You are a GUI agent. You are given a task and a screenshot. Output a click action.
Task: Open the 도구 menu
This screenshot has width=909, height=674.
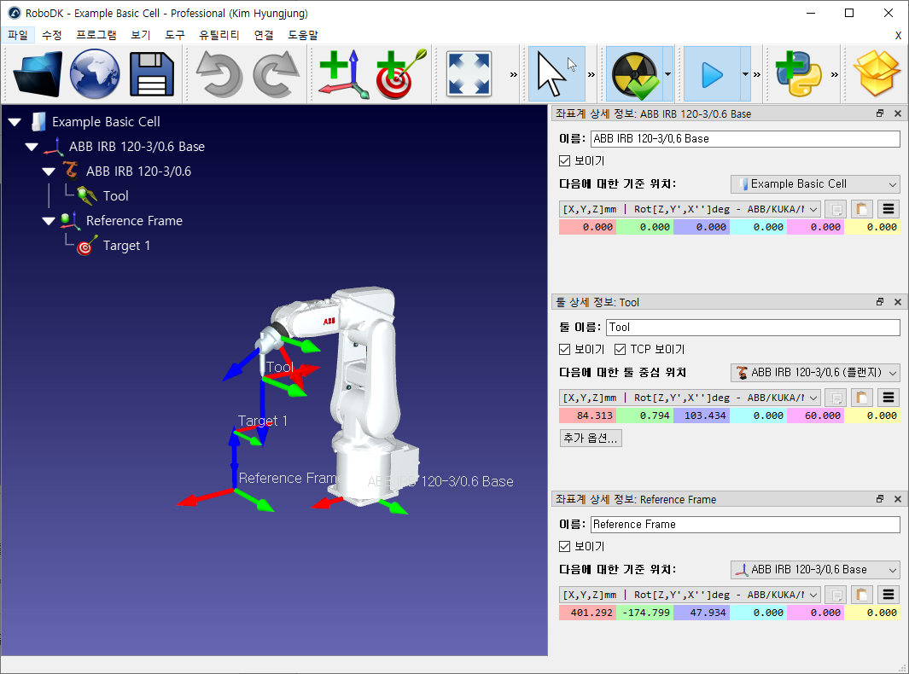coord(174,35)
